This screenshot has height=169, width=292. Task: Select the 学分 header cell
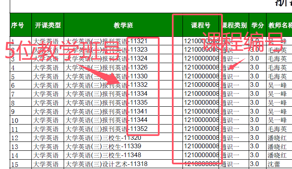coord(258,25)
